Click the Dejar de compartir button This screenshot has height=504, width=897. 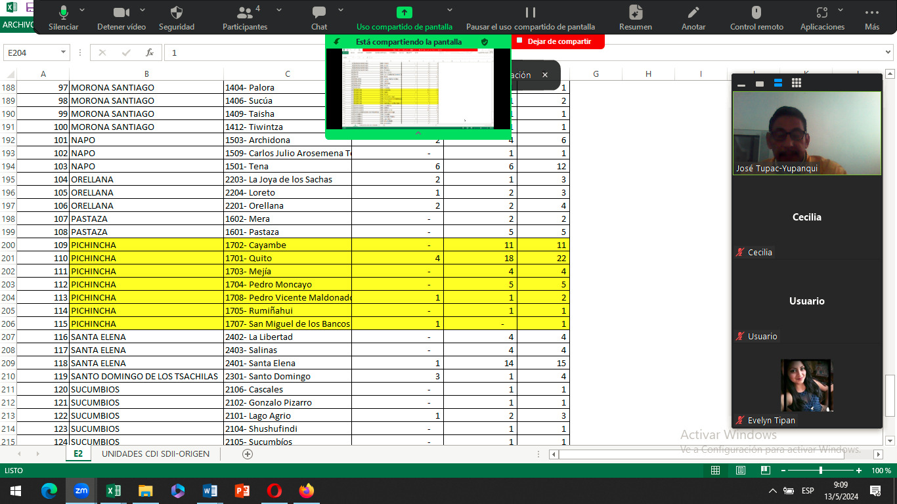pyautogui.click(x=558, y=41)
